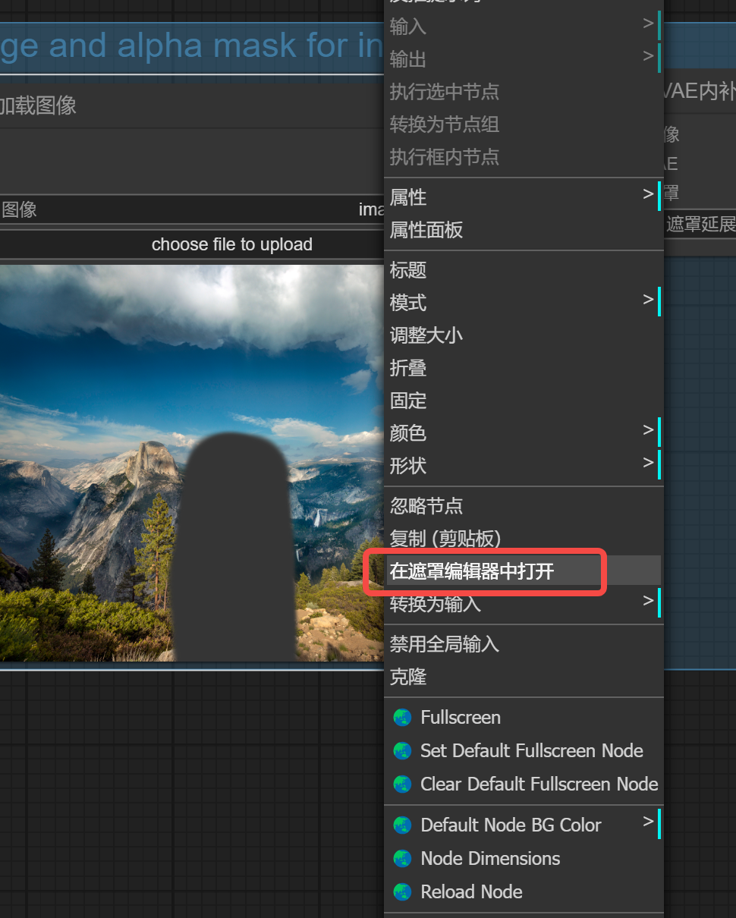
Task: Click the globe icon beside Node Dimensions
Action: [402, 858]
